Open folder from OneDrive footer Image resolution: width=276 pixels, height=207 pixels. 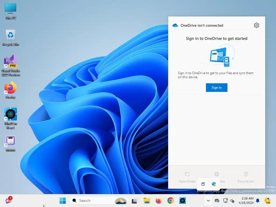coord(187,177)
